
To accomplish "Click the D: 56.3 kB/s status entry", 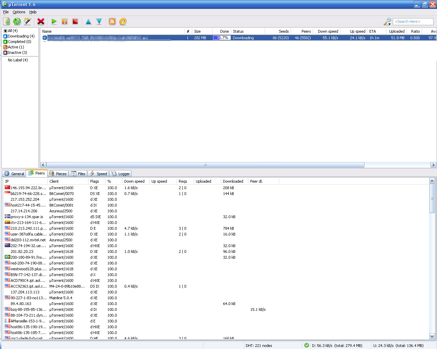I will tap(337, 346).
